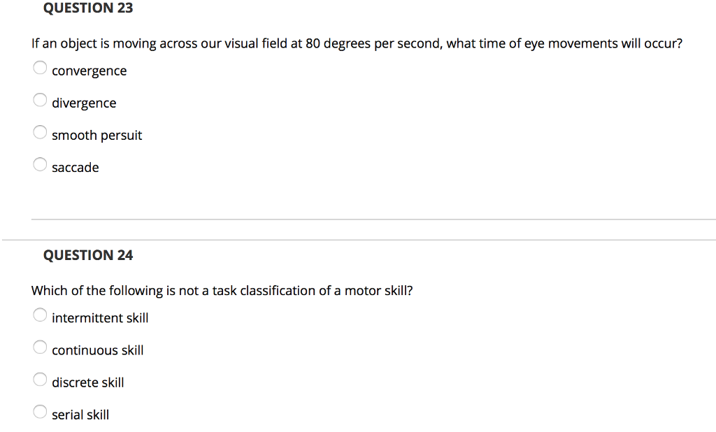
Task: Select the saccade radio button
Action: click(x=40, y=164)
